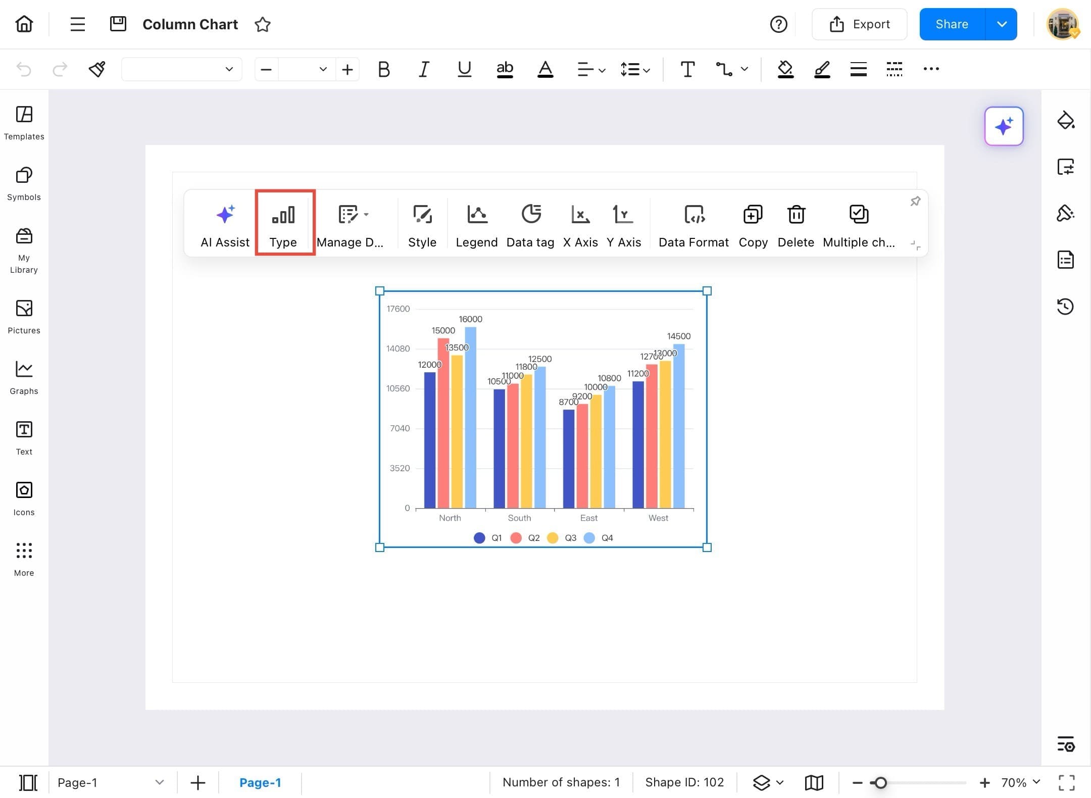Open Data Format settings
Screen dimensions: 1091x798
pyautogui.click(x=693, y=224)
